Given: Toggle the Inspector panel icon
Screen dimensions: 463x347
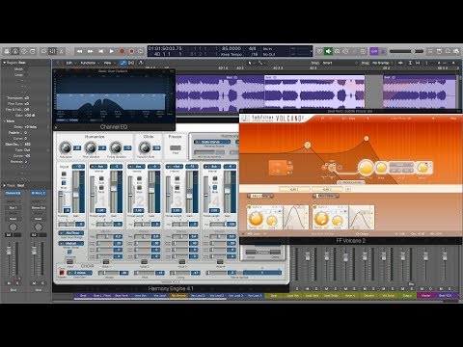Looking at the screenshot, I should (x=15, y=51).
